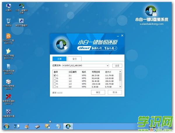Switch to the 还原 tab
Screen dimensions: 175x133
(60, 59)
